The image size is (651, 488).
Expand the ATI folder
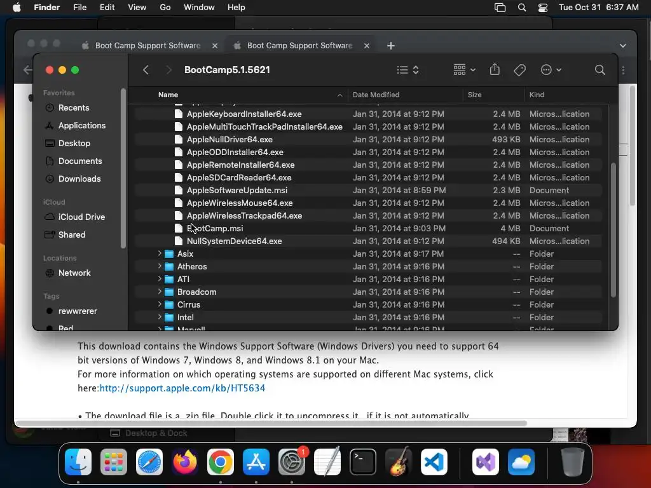click(x=160, y=280)
